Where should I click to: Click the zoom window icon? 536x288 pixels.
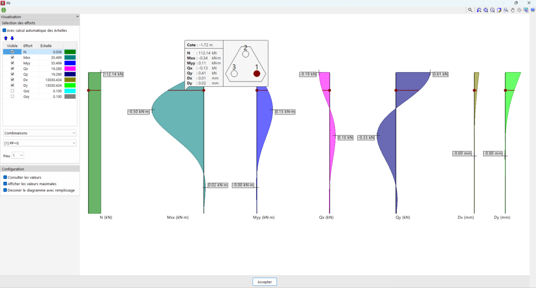coord(506,10)
